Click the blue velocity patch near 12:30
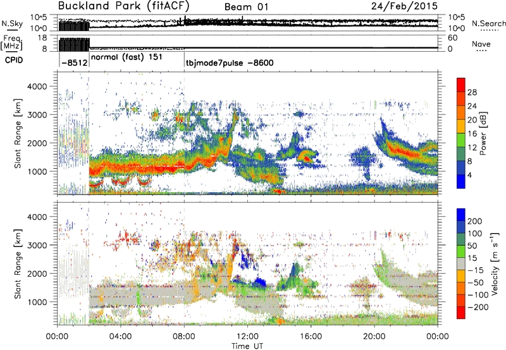Screen dimensions: 506x350 [x=258, y=282]
